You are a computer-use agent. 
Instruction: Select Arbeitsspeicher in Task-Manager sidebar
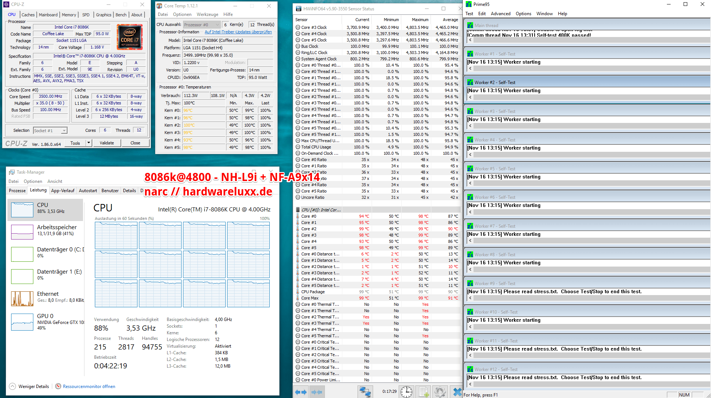point(45,232)
